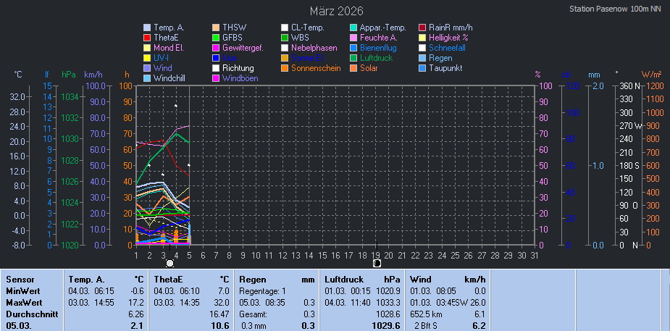Click the dark red RainR mm/h swatch

click(422, 28)
